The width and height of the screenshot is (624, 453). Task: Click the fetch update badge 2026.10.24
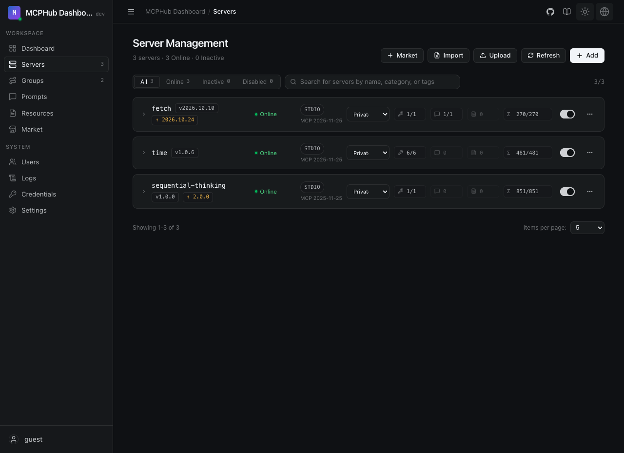click(175, 120)
